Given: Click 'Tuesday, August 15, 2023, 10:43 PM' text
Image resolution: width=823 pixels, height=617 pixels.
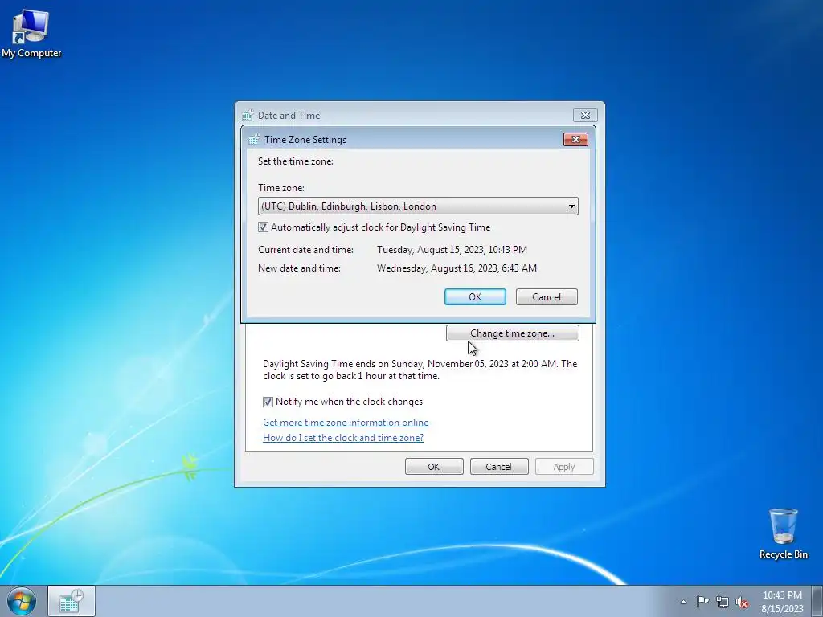Looking at the screenshot, I should point(452,250).
